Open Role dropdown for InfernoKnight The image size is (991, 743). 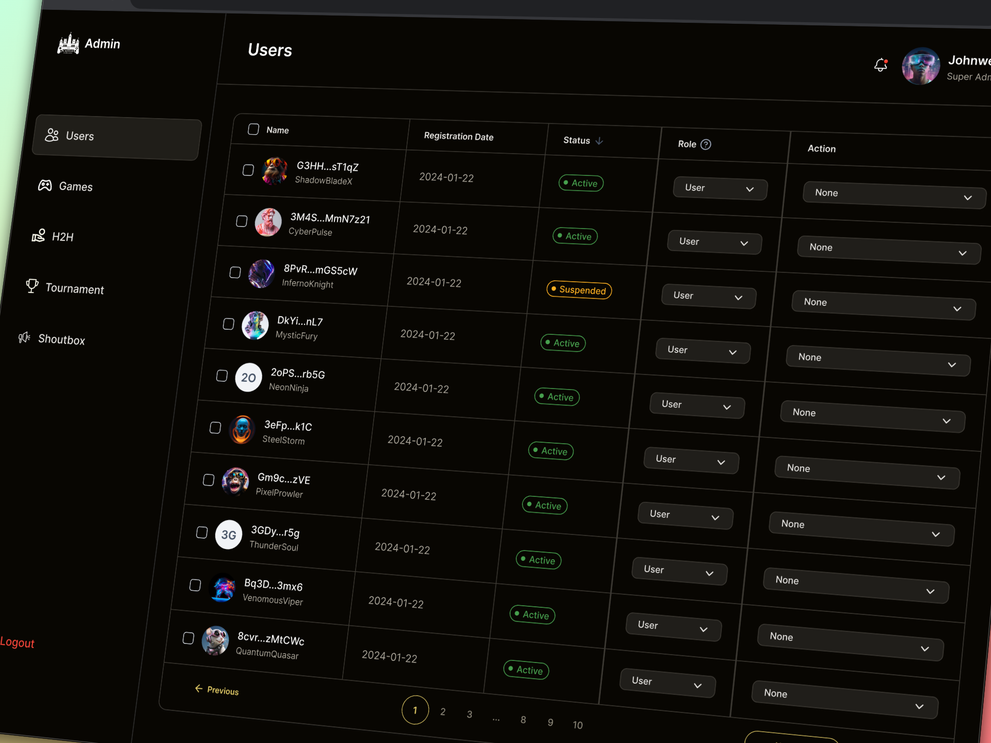709,296
